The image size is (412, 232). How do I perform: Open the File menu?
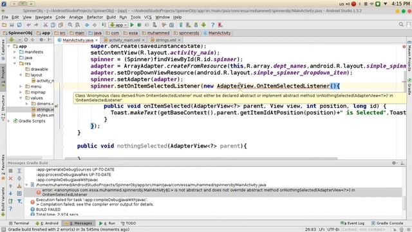coord(5,17)
